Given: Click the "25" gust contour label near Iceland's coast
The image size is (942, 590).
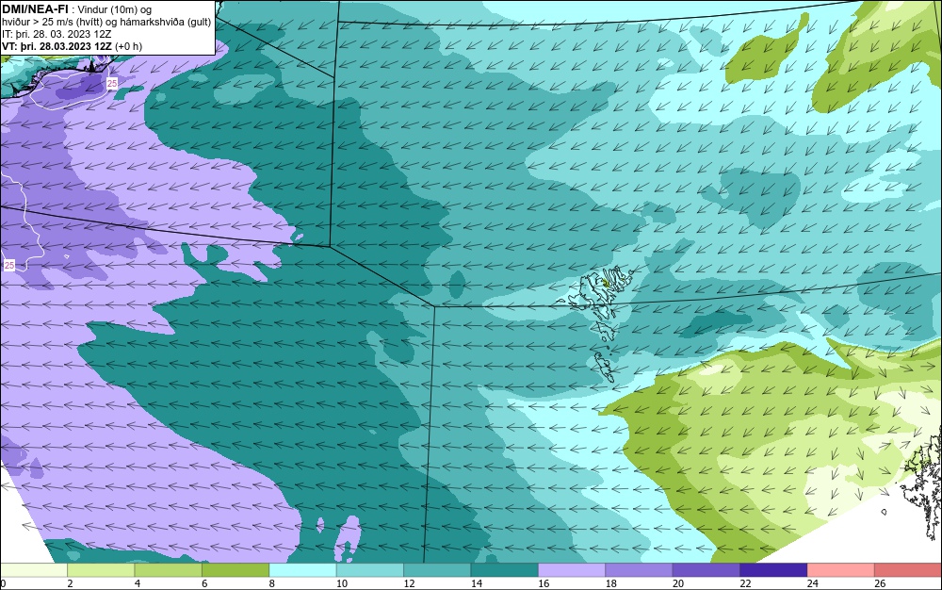Looking at the screenshot, I should [112, 84].
